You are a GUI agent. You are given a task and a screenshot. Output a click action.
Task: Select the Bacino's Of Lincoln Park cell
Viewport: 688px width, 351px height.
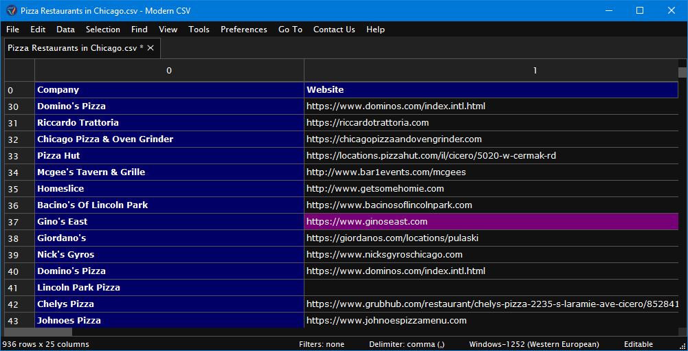(169, 205)
